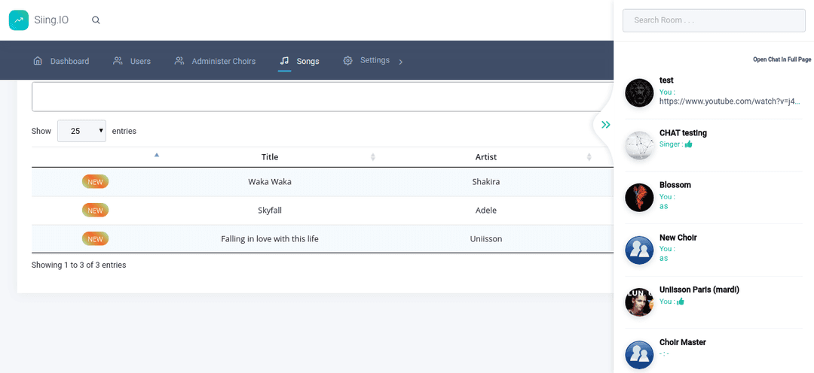Click Open Chat In Full Page link
814x373 pixels.
(x=782, y=59)
